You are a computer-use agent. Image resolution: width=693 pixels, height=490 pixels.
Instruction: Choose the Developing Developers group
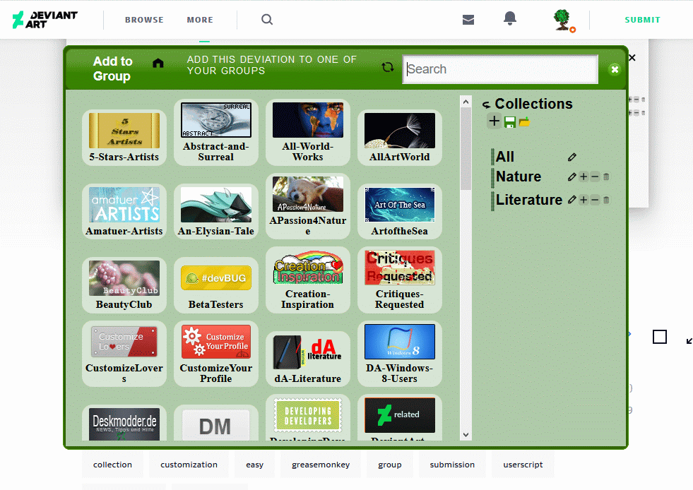(x=307, y=417)
